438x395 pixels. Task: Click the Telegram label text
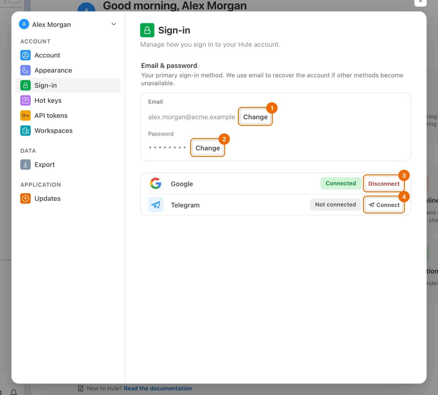pyautogui.click(x=185, y=205)
